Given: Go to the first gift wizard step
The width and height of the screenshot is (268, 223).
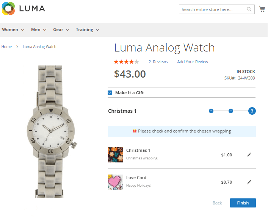Looking at the screenshot, I should (211, 111).
